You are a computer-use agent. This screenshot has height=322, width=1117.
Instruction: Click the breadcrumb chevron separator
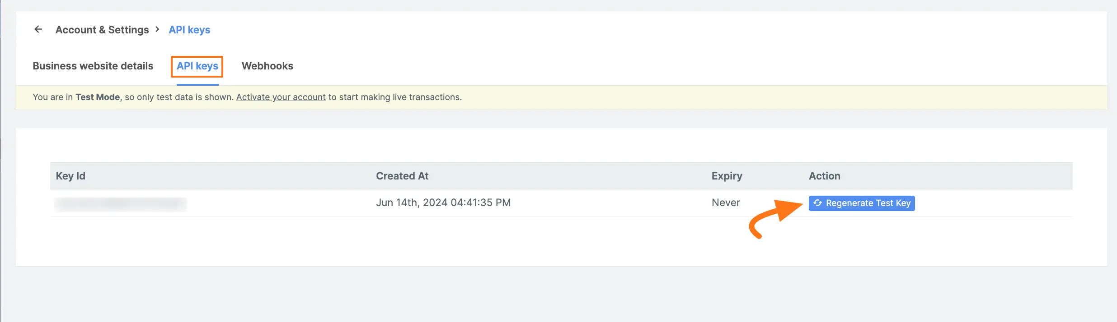158,29
